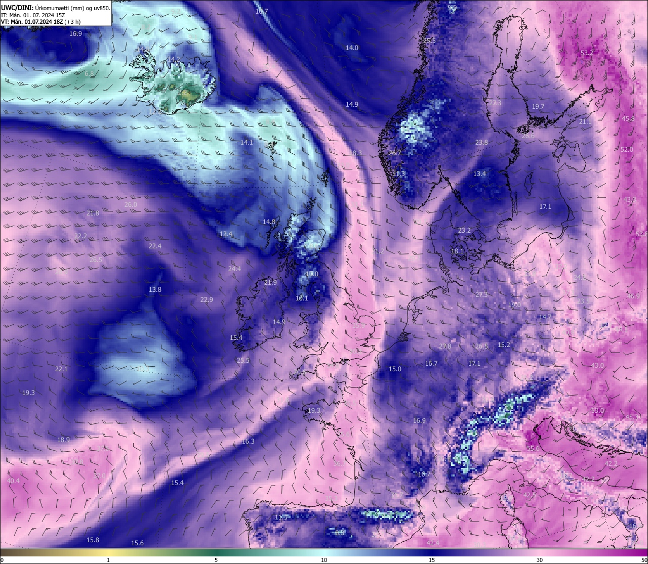Click the 6.8 value west of Iceland
648x564 pixels.
[x=89, y=73]
